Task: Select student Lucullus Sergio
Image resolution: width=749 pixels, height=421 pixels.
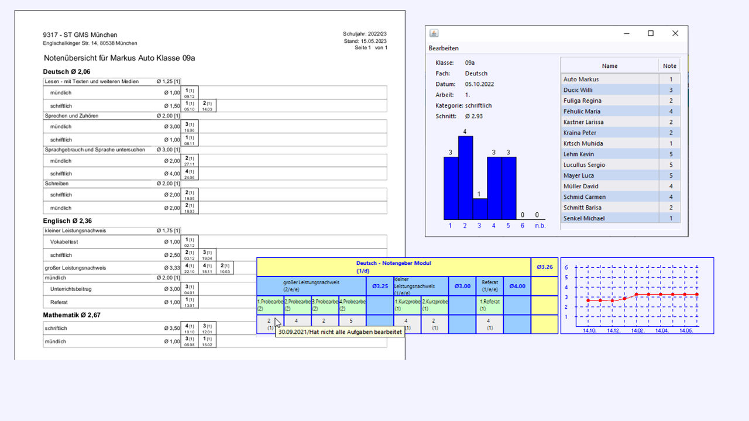Action: click(x=621, y=165)
